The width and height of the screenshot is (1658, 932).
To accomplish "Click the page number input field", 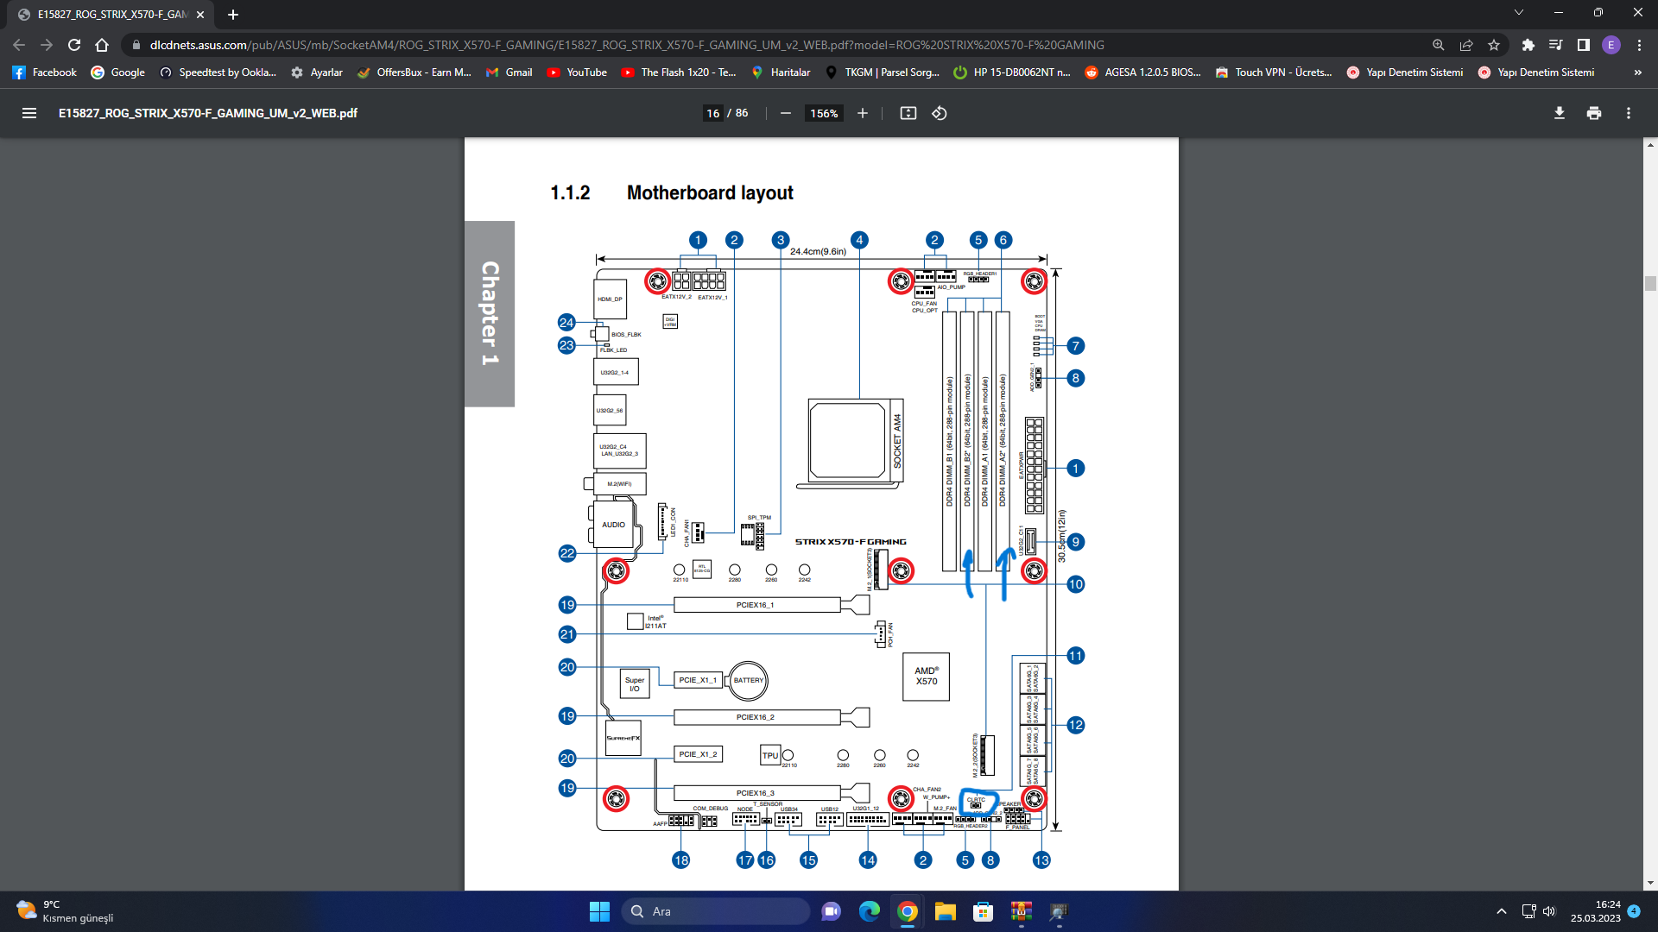I will [712, 113].
